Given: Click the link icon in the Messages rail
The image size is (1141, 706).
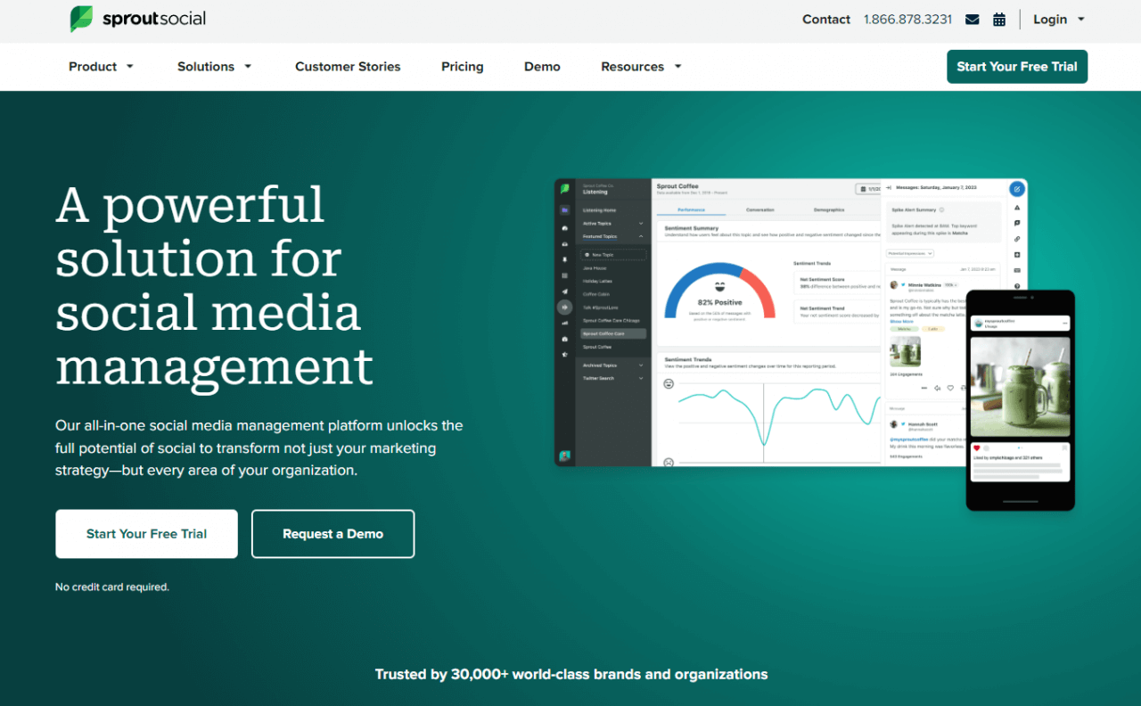Looking at the screenshot, I should coord(1017,239).
